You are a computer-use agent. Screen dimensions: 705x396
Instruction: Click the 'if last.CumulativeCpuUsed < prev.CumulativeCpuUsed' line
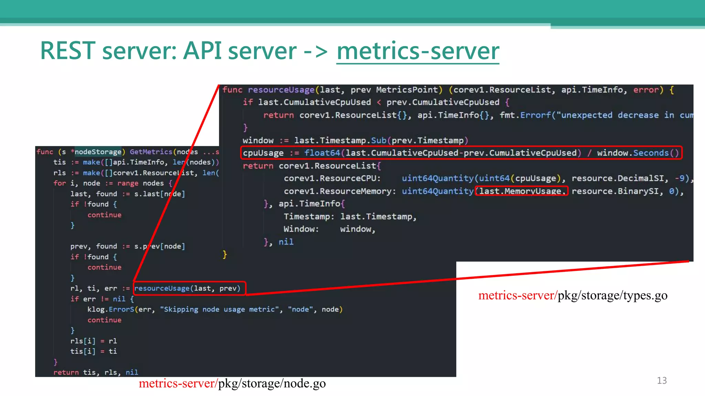pyautogui.click(x=376, y=102)
